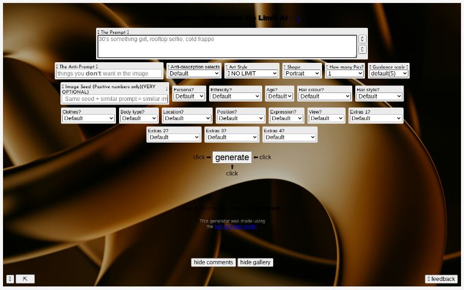Focus the Image Seed input field

[x=115, y=98]
